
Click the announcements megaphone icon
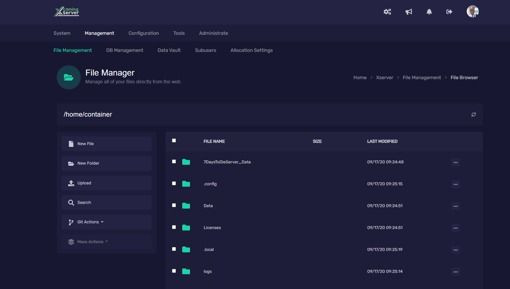[409, 12]
